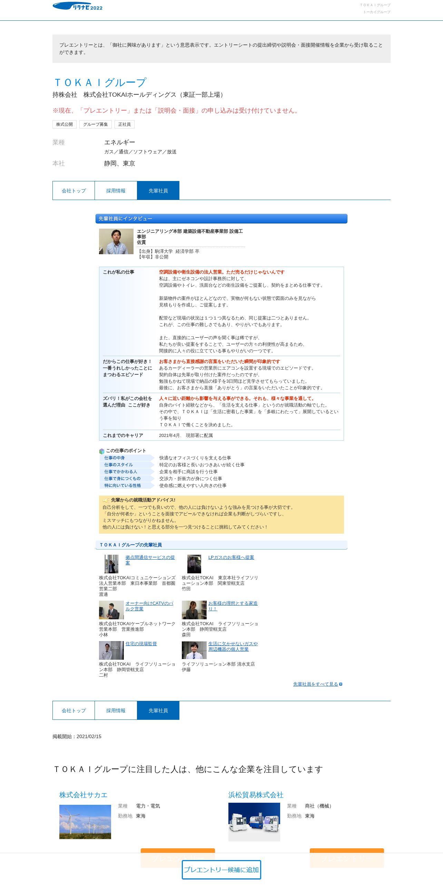The width and height of the screenshot is (443, 887).
Task: Click プレエントリー候補に追加 button
Action: [x=221, y=870]
